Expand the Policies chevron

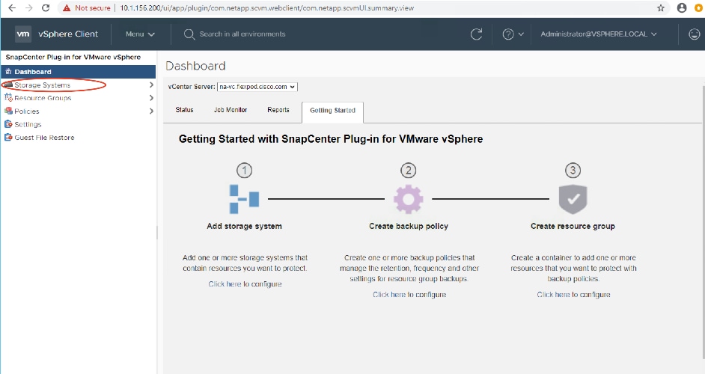[151, 111]
